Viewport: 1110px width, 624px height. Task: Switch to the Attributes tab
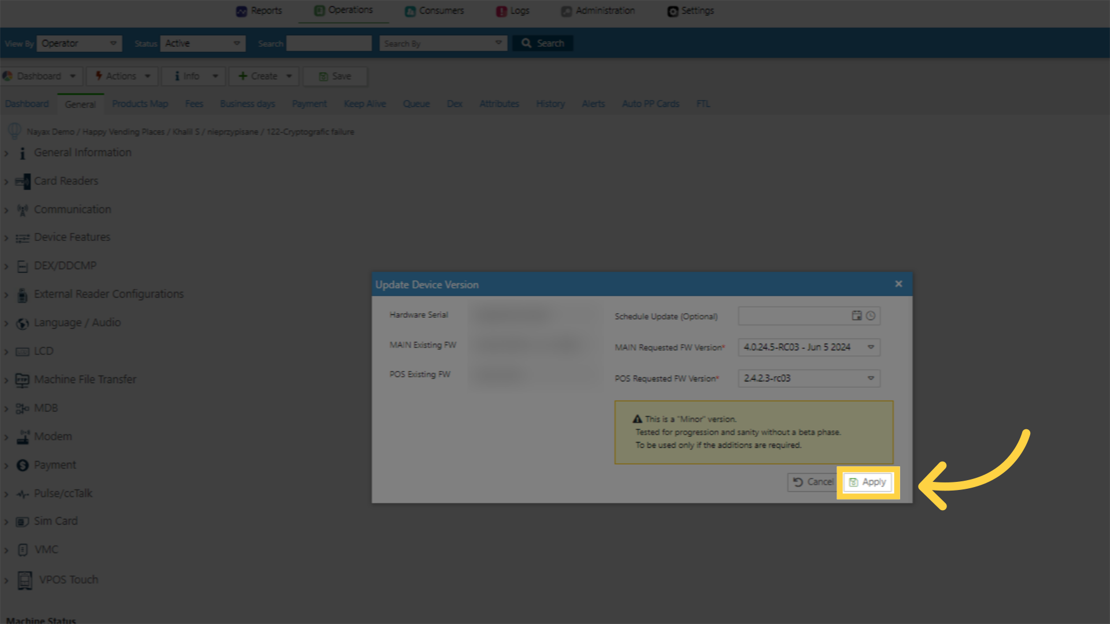[499, 104]
